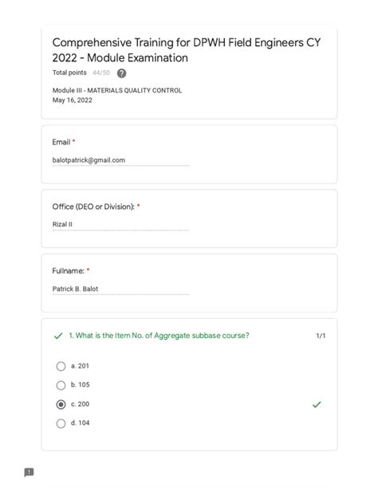Click the Office (DEO or Division) field

[120, 224]
